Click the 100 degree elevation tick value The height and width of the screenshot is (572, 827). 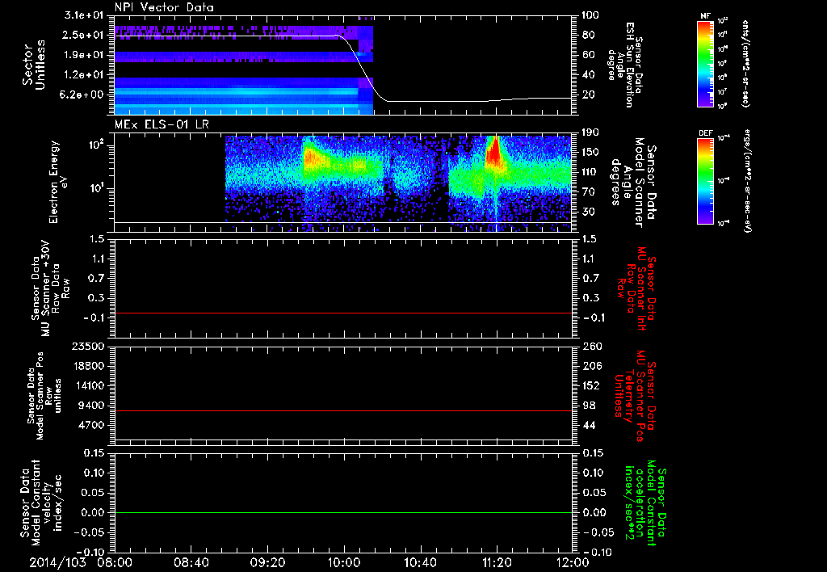(x=591, y=15)
